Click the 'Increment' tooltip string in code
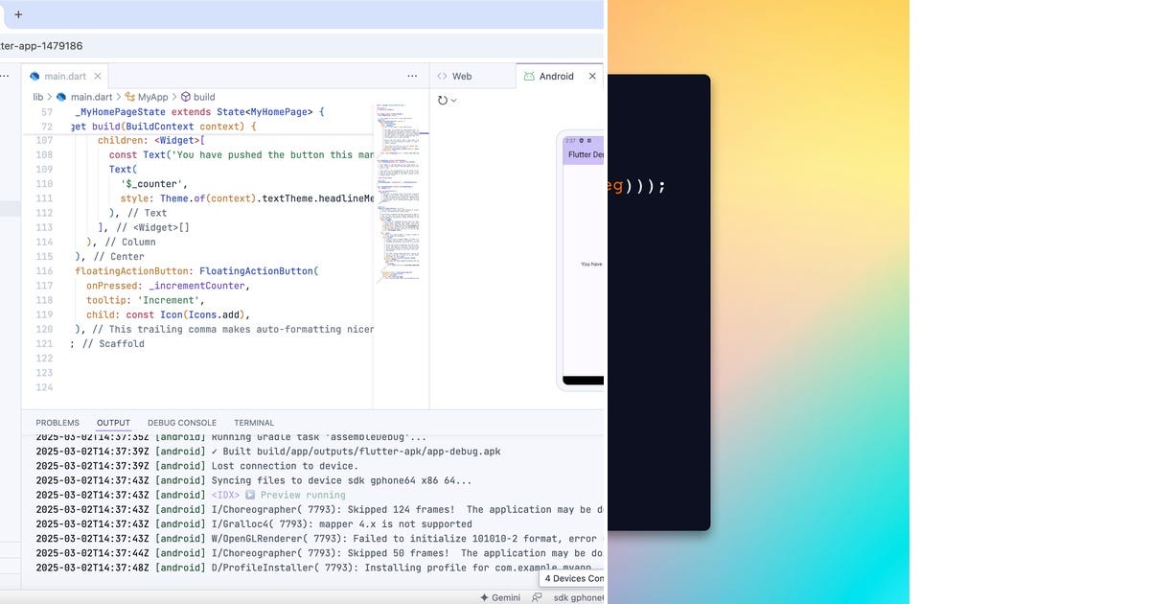Screen dimensions: 1150x604 [171, 300]
